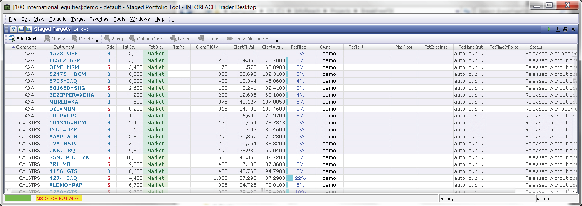Screen dimensions: 582x206
Task: Open the dropdown arrow after Show Messages
Action: coord(277,40)
